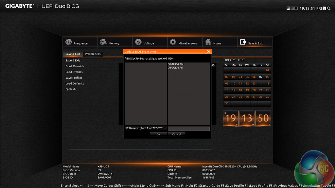
Task: Click Ok to confirm BIOS update
Action: [158, 134]
